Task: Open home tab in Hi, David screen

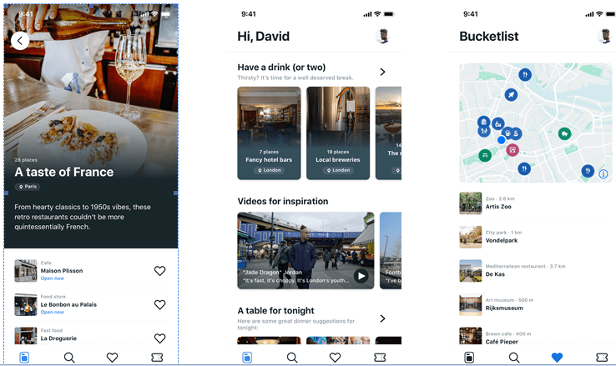Action: coord(247,358)
